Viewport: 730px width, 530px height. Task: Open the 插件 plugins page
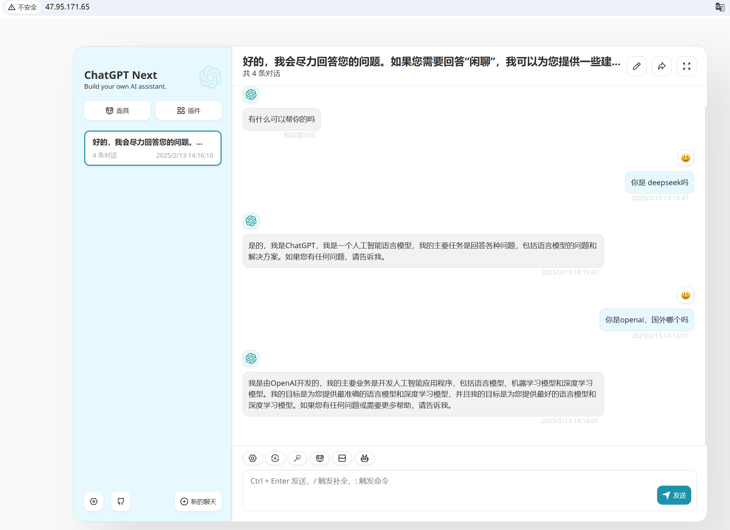click(x=188, y=111)
